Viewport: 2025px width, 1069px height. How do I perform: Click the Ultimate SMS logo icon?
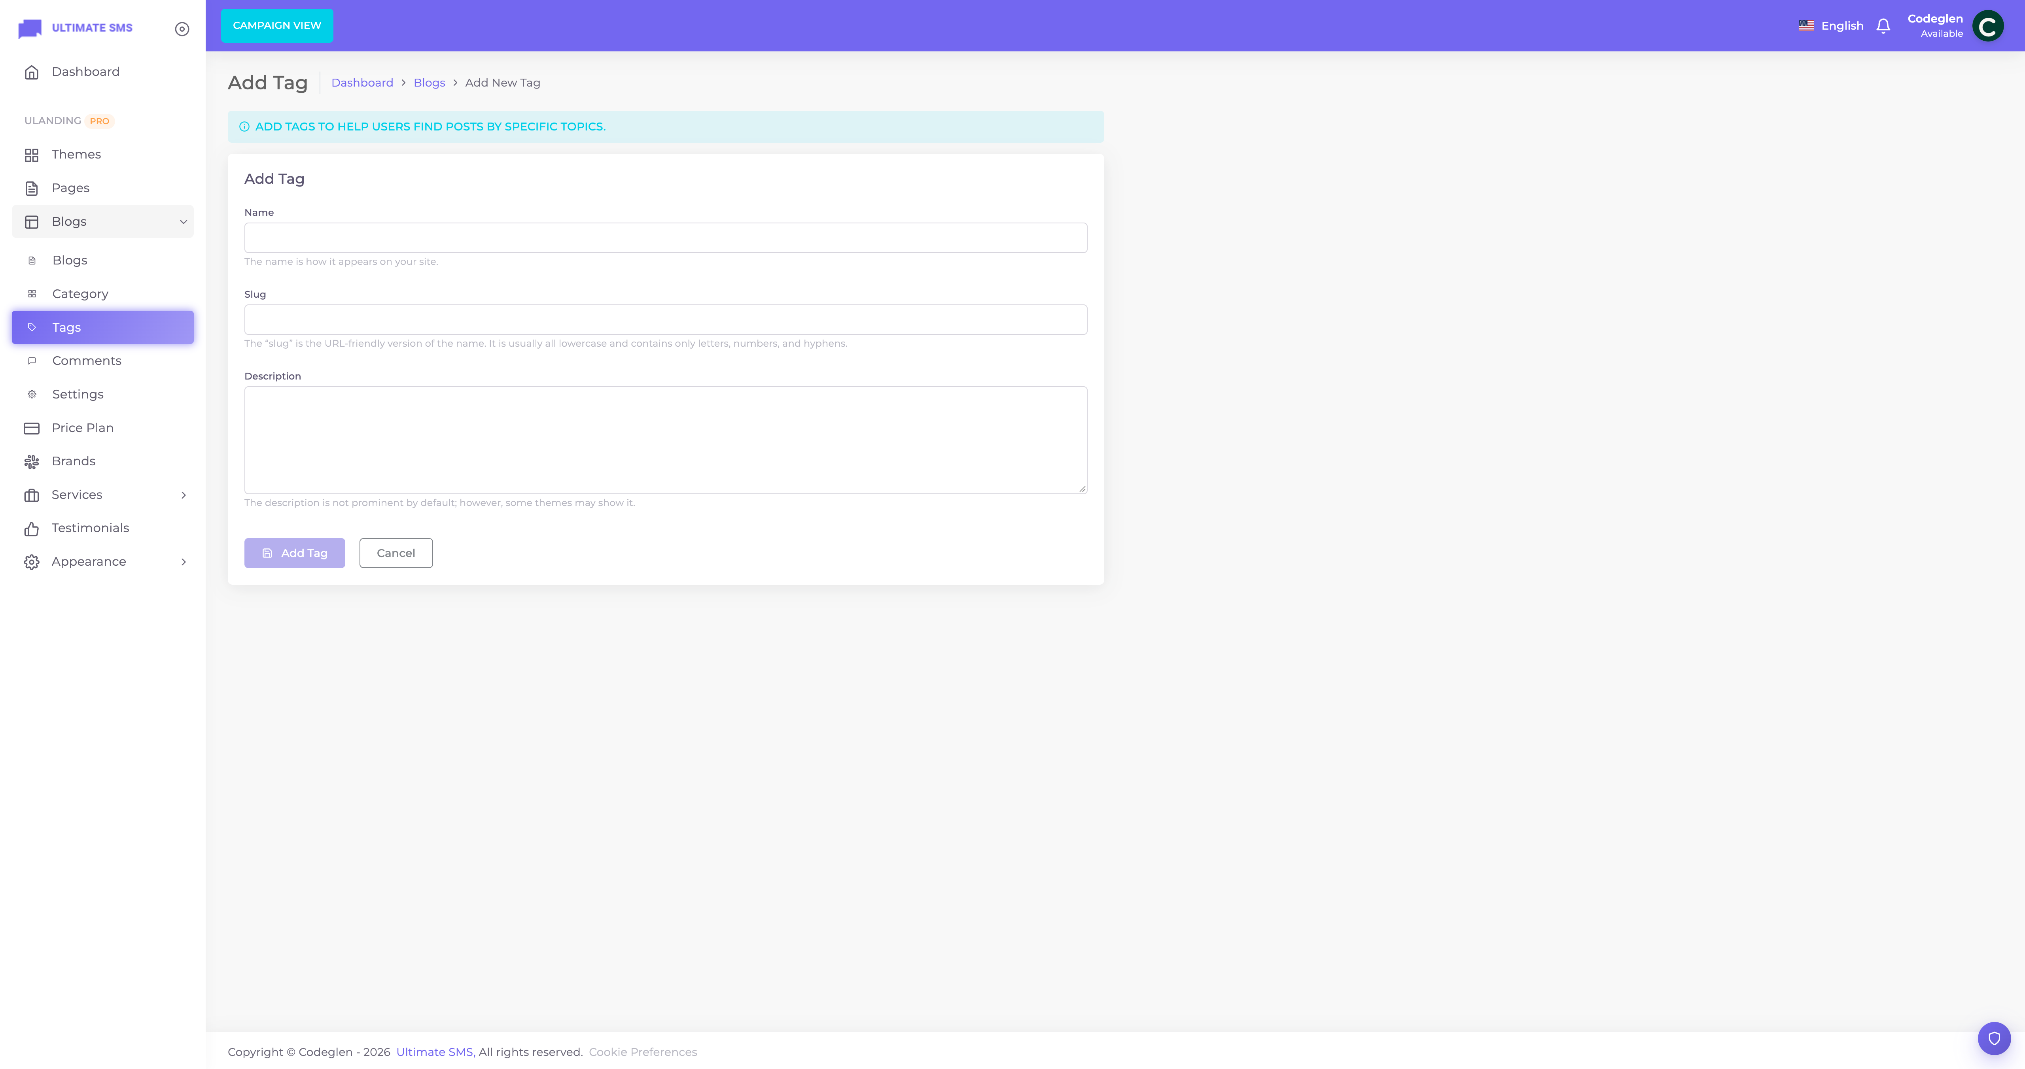pos(30,28)
